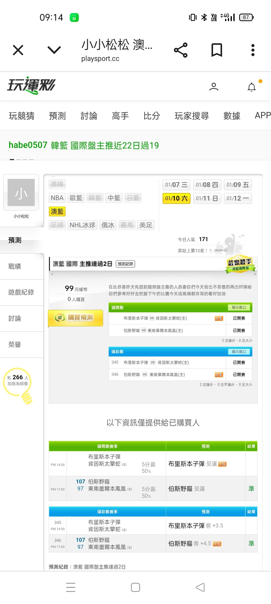271x604 pixels.
Task: Open the habe0507 韓籃 banner link
Action: click(84, 145)
